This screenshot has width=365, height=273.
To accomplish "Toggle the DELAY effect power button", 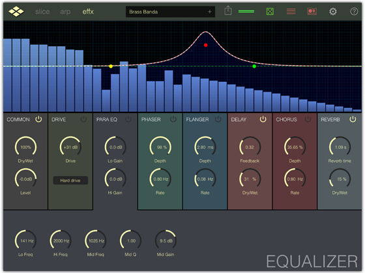I will [263, 119].
